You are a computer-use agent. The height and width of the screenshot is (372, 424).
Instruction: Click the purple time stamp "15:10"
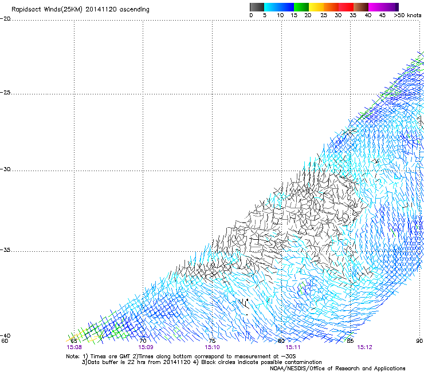click(x=212, y=347)
